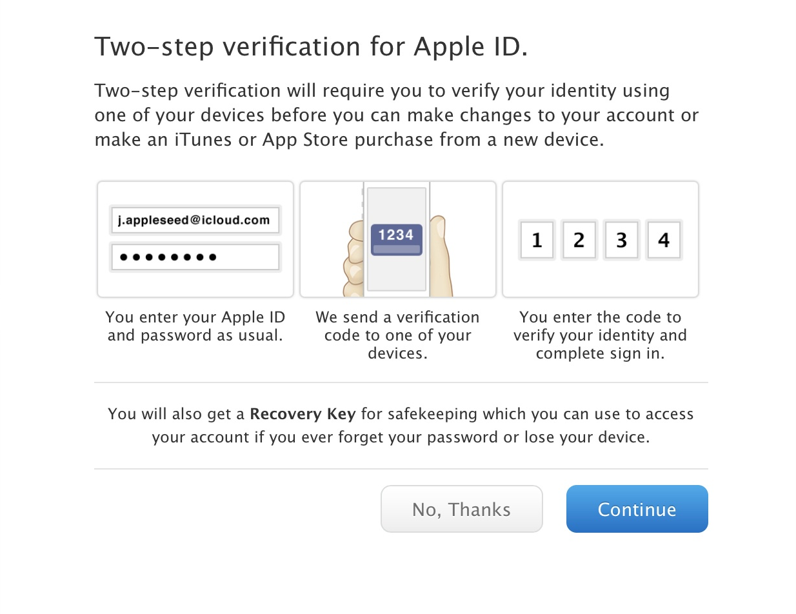This screenshot has height=614, width=796.
Task: Click the j.appleseed@icloud.com email field illustration
Action: (195, 221)
